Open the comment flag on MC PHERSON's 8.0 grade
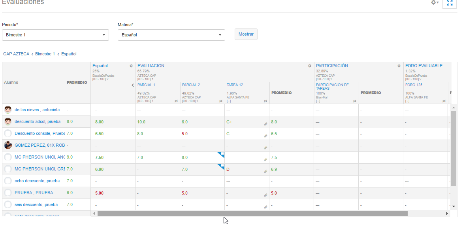The width and height of the screenshot is (461, 227). (221, 154)
